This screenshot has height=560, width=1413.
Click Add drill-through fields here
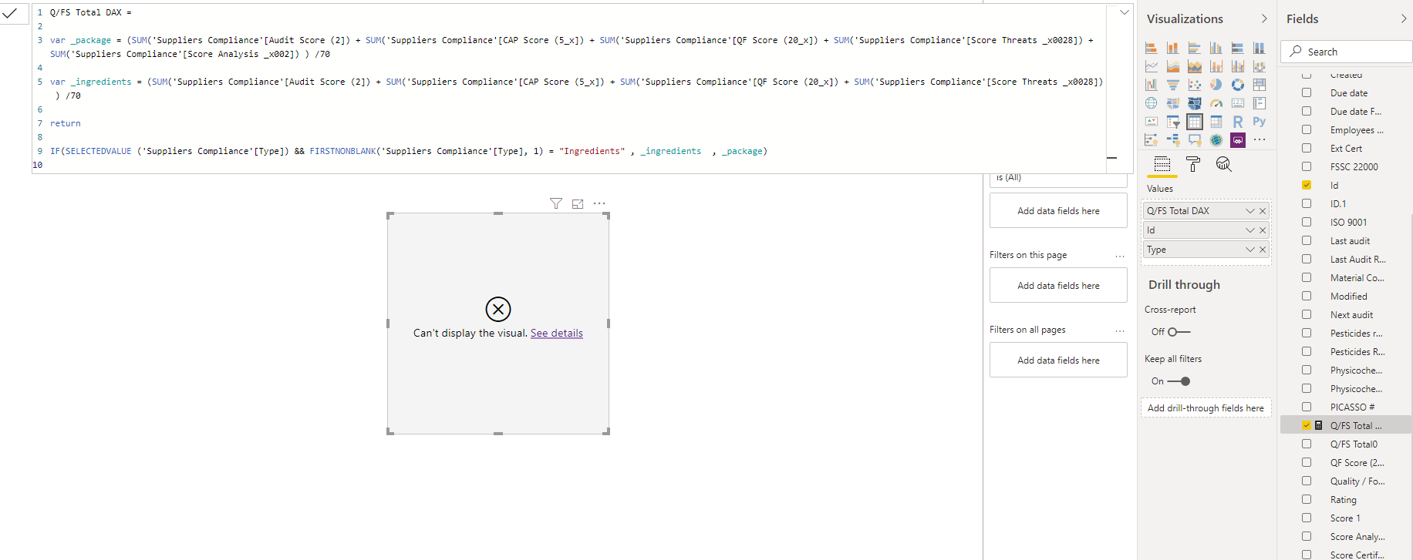tap(1206, 408)
